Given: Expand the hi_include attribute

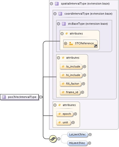Looking at the screenshot, I should [x=84, y=75].
